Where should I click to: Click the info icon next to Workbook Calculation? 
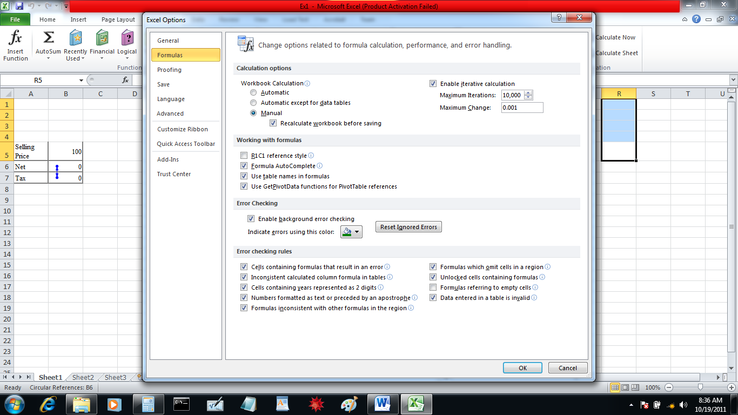(307, 83)
